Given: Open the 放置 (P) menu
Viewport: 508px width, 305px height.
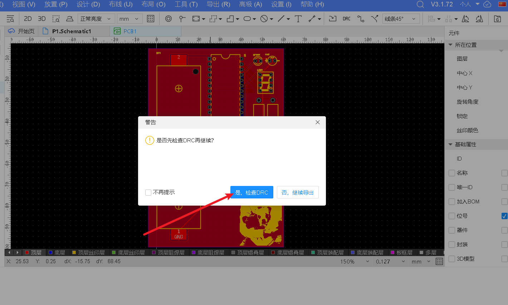Looking at the screenshot, I should click(x=56, y=4).
